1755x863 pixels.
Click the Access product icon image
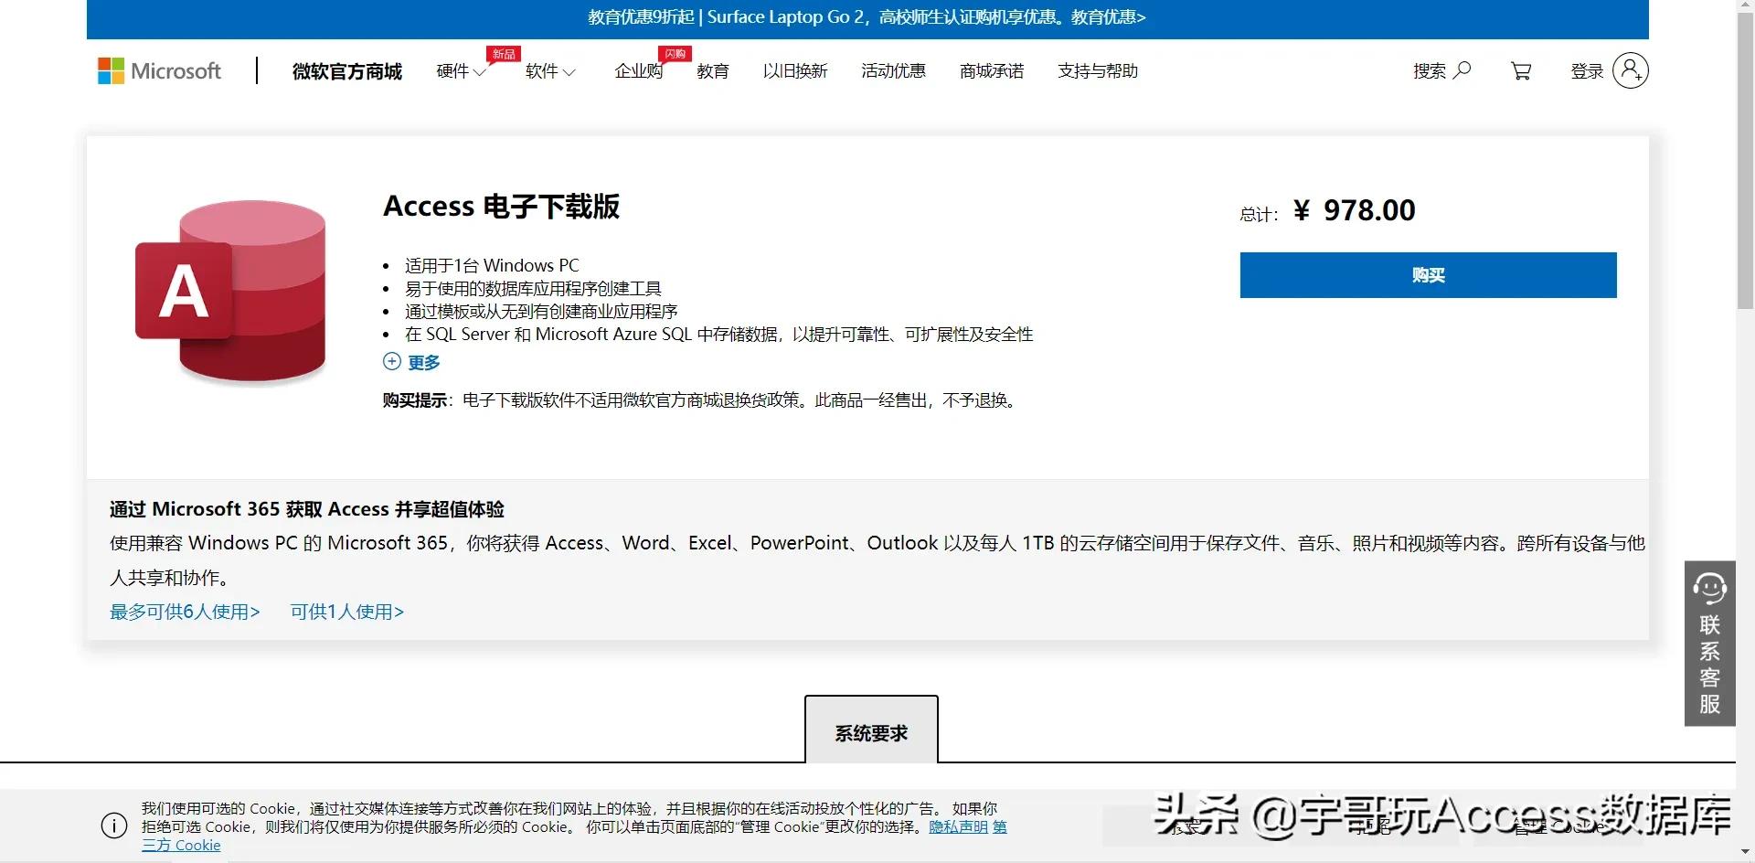(x=231, y=291)
